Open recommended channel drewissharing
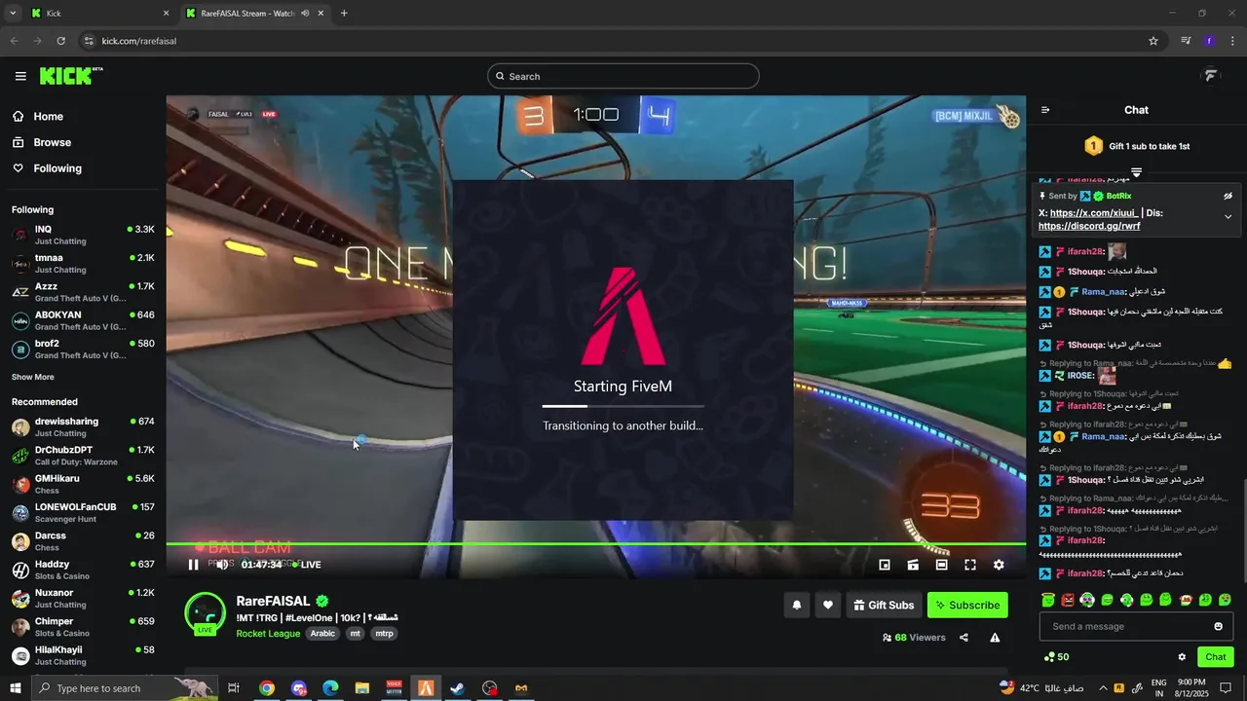 83,427
